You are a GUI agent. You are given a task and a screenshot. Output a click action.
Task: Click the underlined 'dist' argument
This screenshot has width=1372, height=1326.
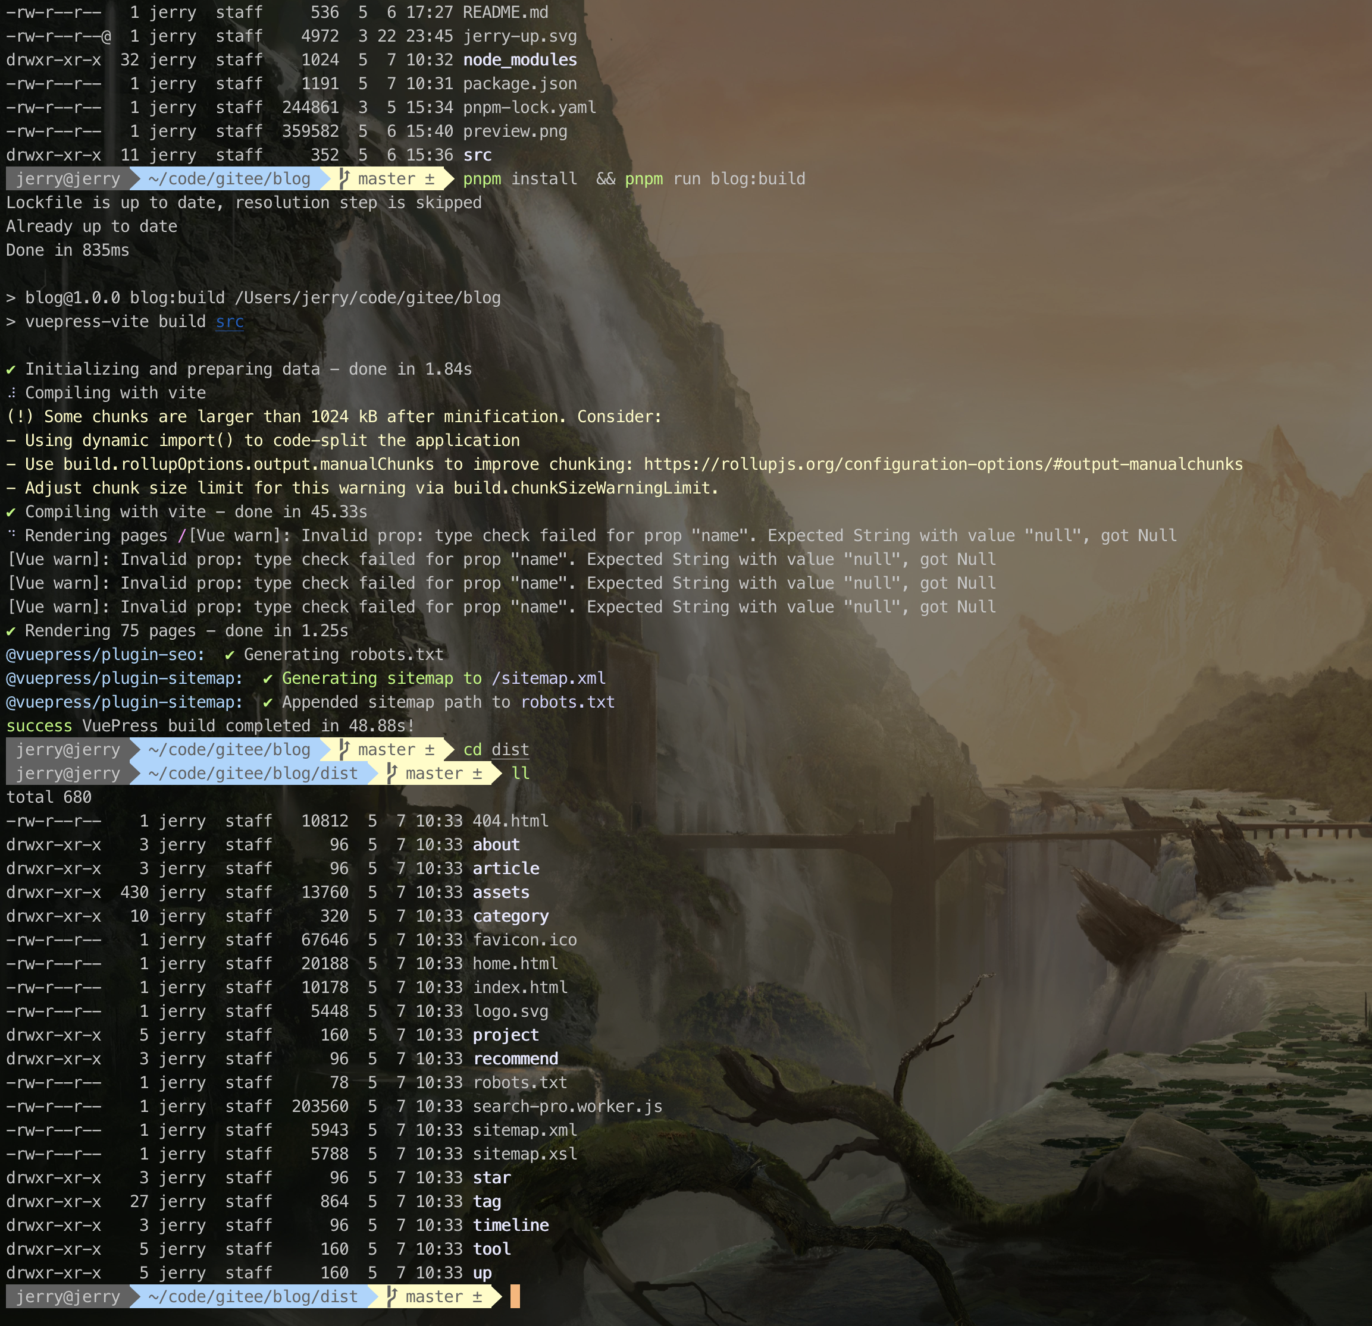[x=510, y=749]
